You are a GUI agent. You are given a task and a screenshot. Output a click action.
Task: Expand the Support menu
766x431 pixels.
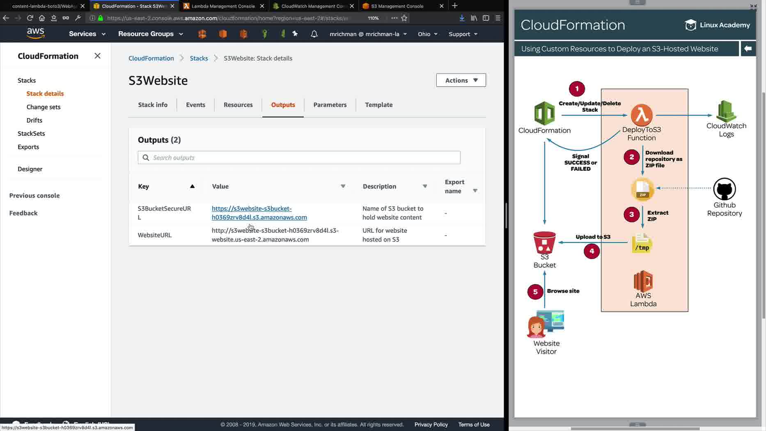click(x=463, y=34)
